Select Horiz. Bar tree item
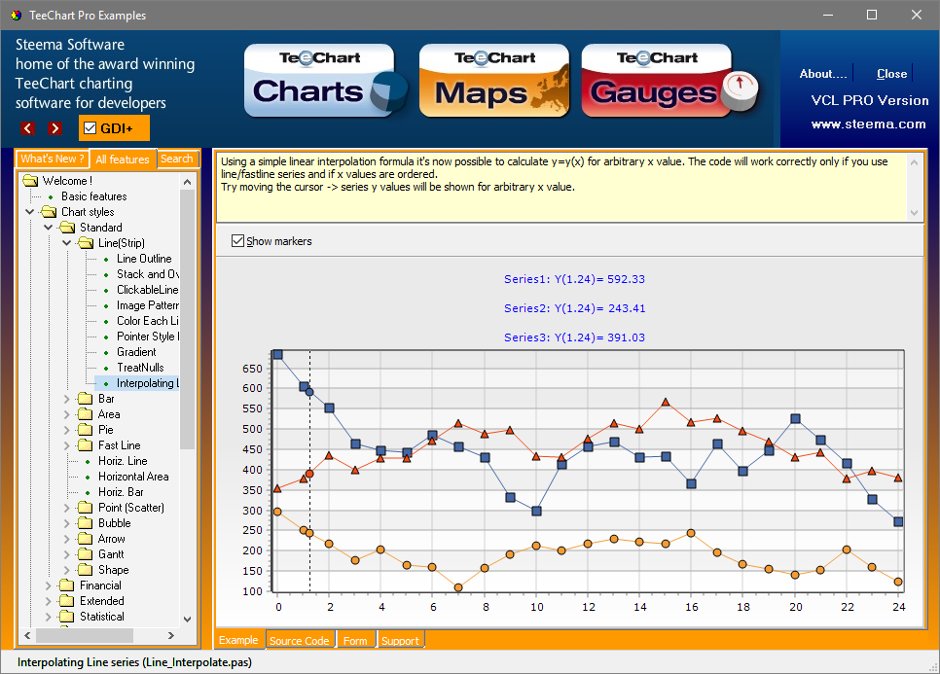The width and height of the screenshot is (940, 674). 121,492
